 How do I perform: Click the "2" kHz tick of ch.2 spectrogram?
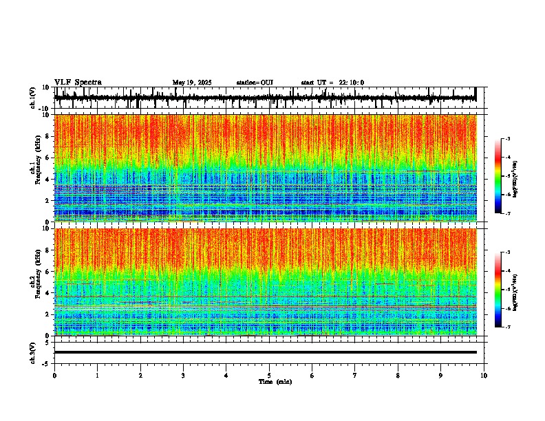(x=47, y=314)
